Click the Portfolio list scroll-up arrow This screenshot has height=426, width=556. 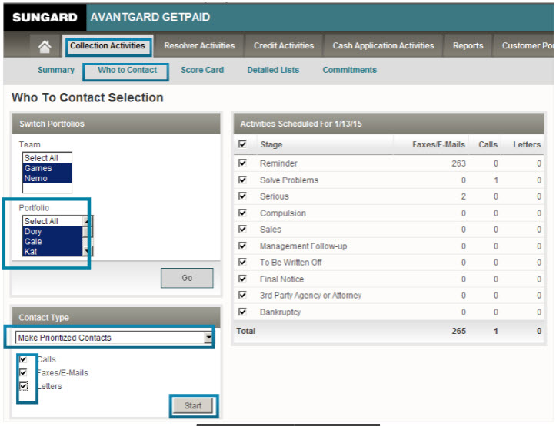point(87,221)
